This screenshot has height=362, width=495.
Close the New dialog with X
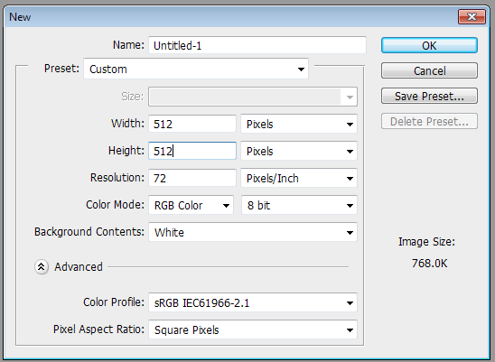pyautogui.click(x=472, y=16)
